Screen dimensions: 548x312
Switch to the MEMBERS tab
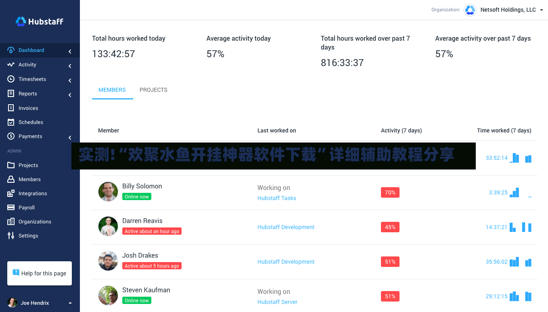click(112, 90)
